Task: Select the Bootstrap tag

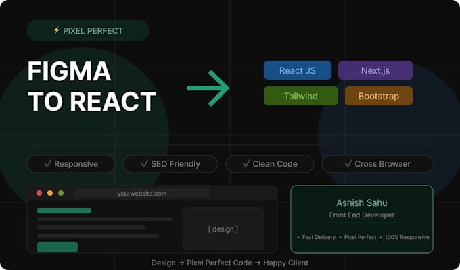Action: click(x=379, y=96)
